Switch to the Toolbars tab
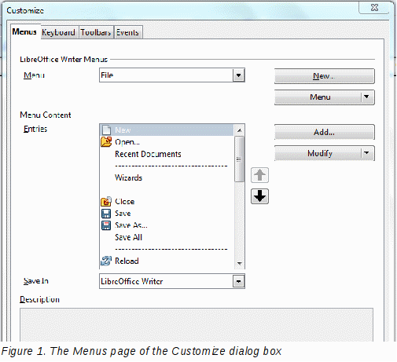Screen dimensions: 397x362 click(x=96, y=32)
